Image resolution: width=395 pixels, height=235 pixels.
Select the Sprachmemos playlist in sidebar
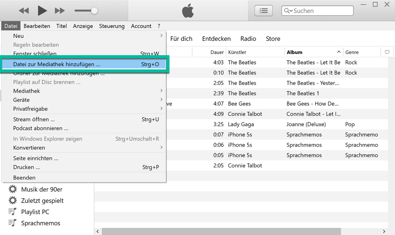[41, 223]
